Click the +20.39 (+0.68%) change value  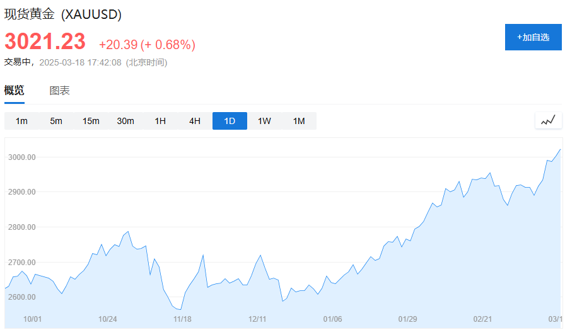(147, 45)
